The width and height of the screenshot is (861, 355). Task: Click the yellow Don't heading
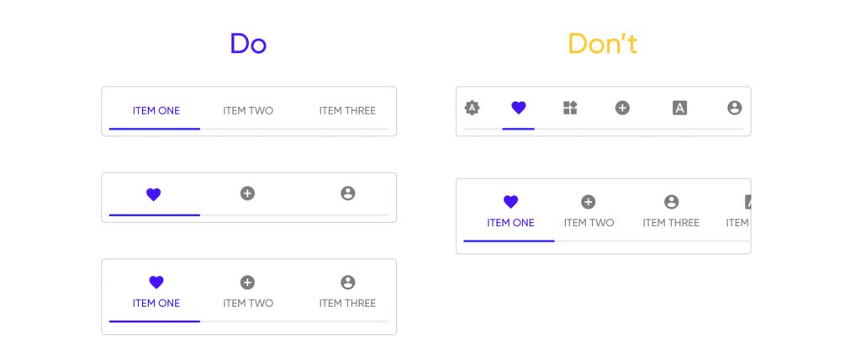click(602, 43)
